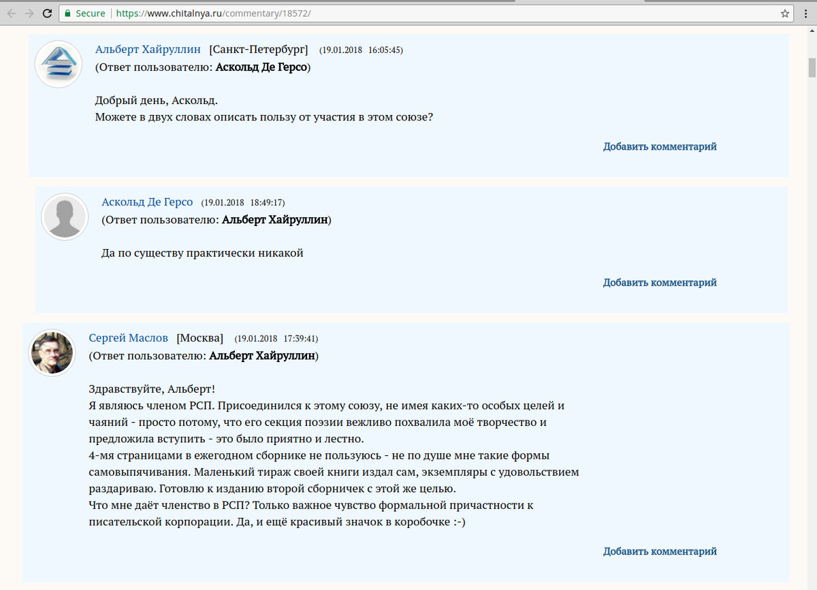Grab the page's vertical scrollbar thumb

click(x=811, y=68)
